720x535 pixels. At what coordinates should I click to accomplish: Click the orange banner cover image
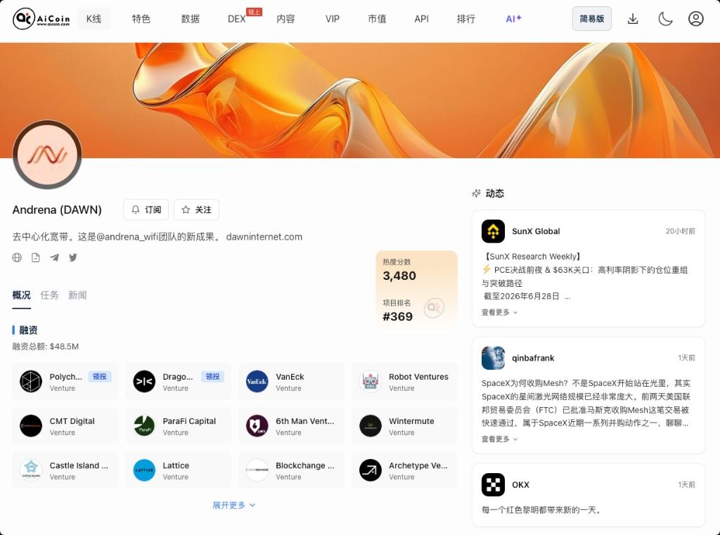tap(360, 101)
